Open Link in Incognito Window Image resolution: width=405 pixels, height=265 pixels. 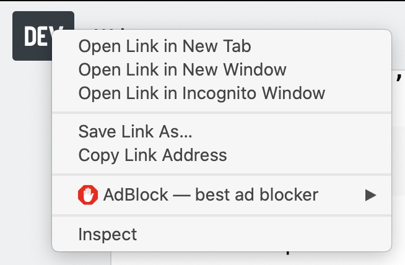201,93
